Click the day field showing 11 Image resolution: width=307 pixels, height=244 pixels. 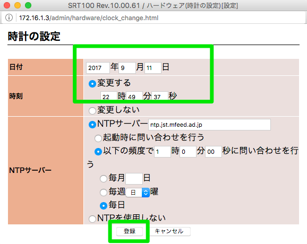tap(153, 68)
